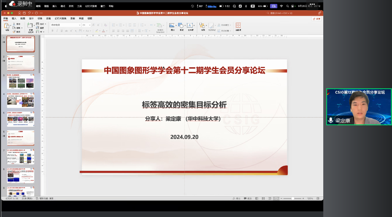Image resolution: width=392 pixels, height=217 pixels.
Task: Switch to Slide Sorter view in status bar
Action: coord(263,198)
